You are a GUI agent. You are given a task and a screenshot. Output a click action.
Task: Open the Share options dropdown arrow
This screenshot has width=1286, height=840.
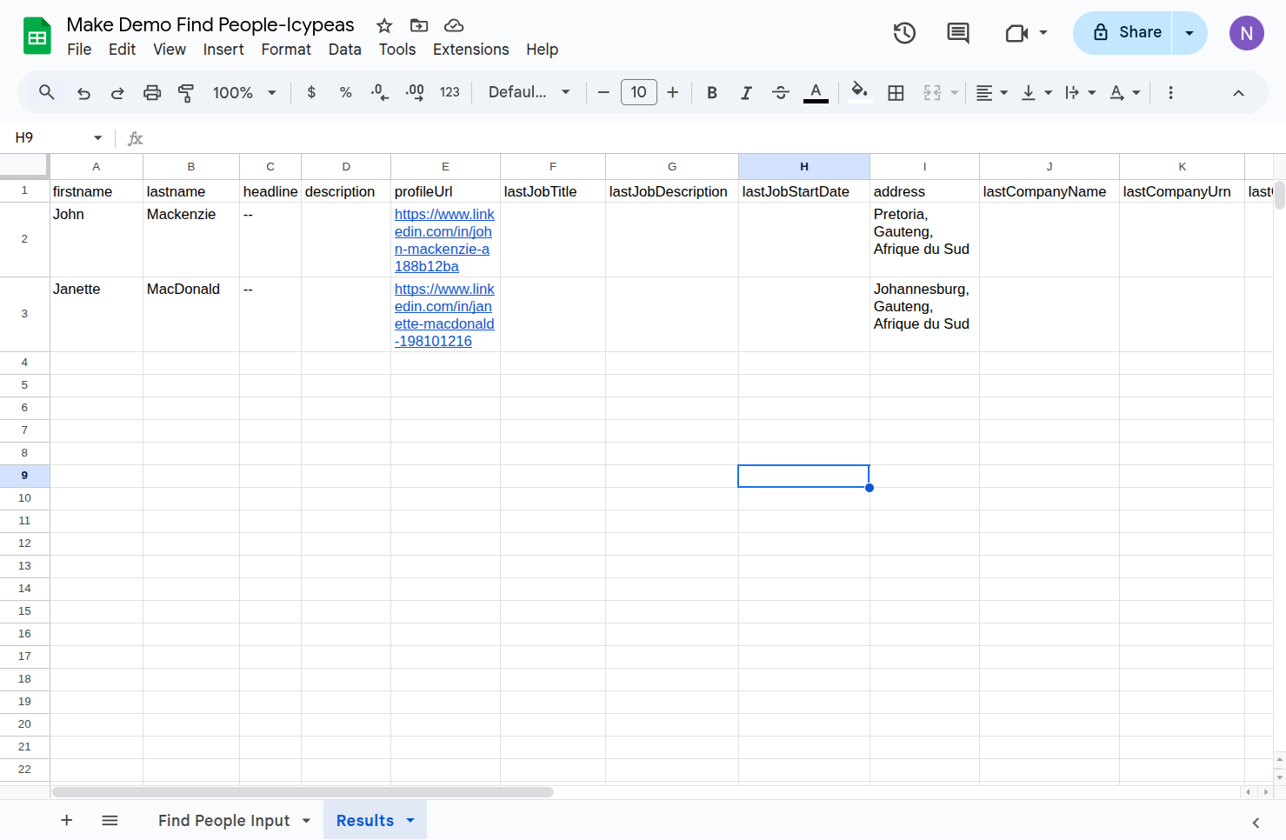(x=1189, y=33)
